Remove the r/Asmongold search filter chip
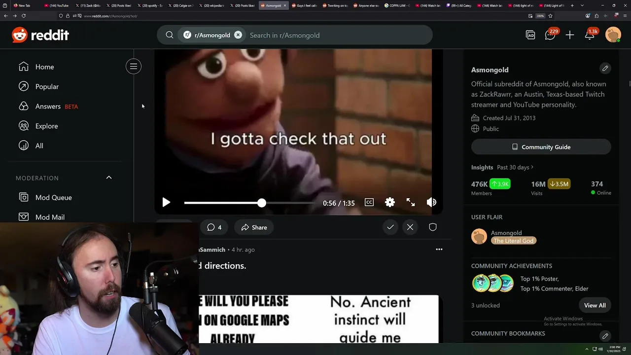Screen dimensions: 631x355 pyautogui.click(x=238, y=35)
